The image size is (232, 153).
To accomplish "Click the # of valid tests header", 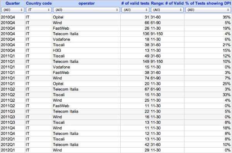I will 135,3.
